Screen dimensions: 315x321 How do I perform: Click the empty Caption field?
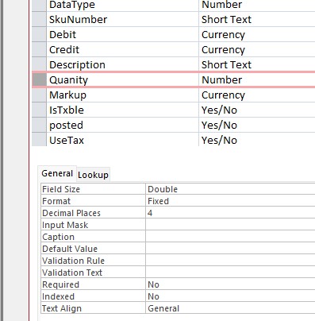point(230,237)
